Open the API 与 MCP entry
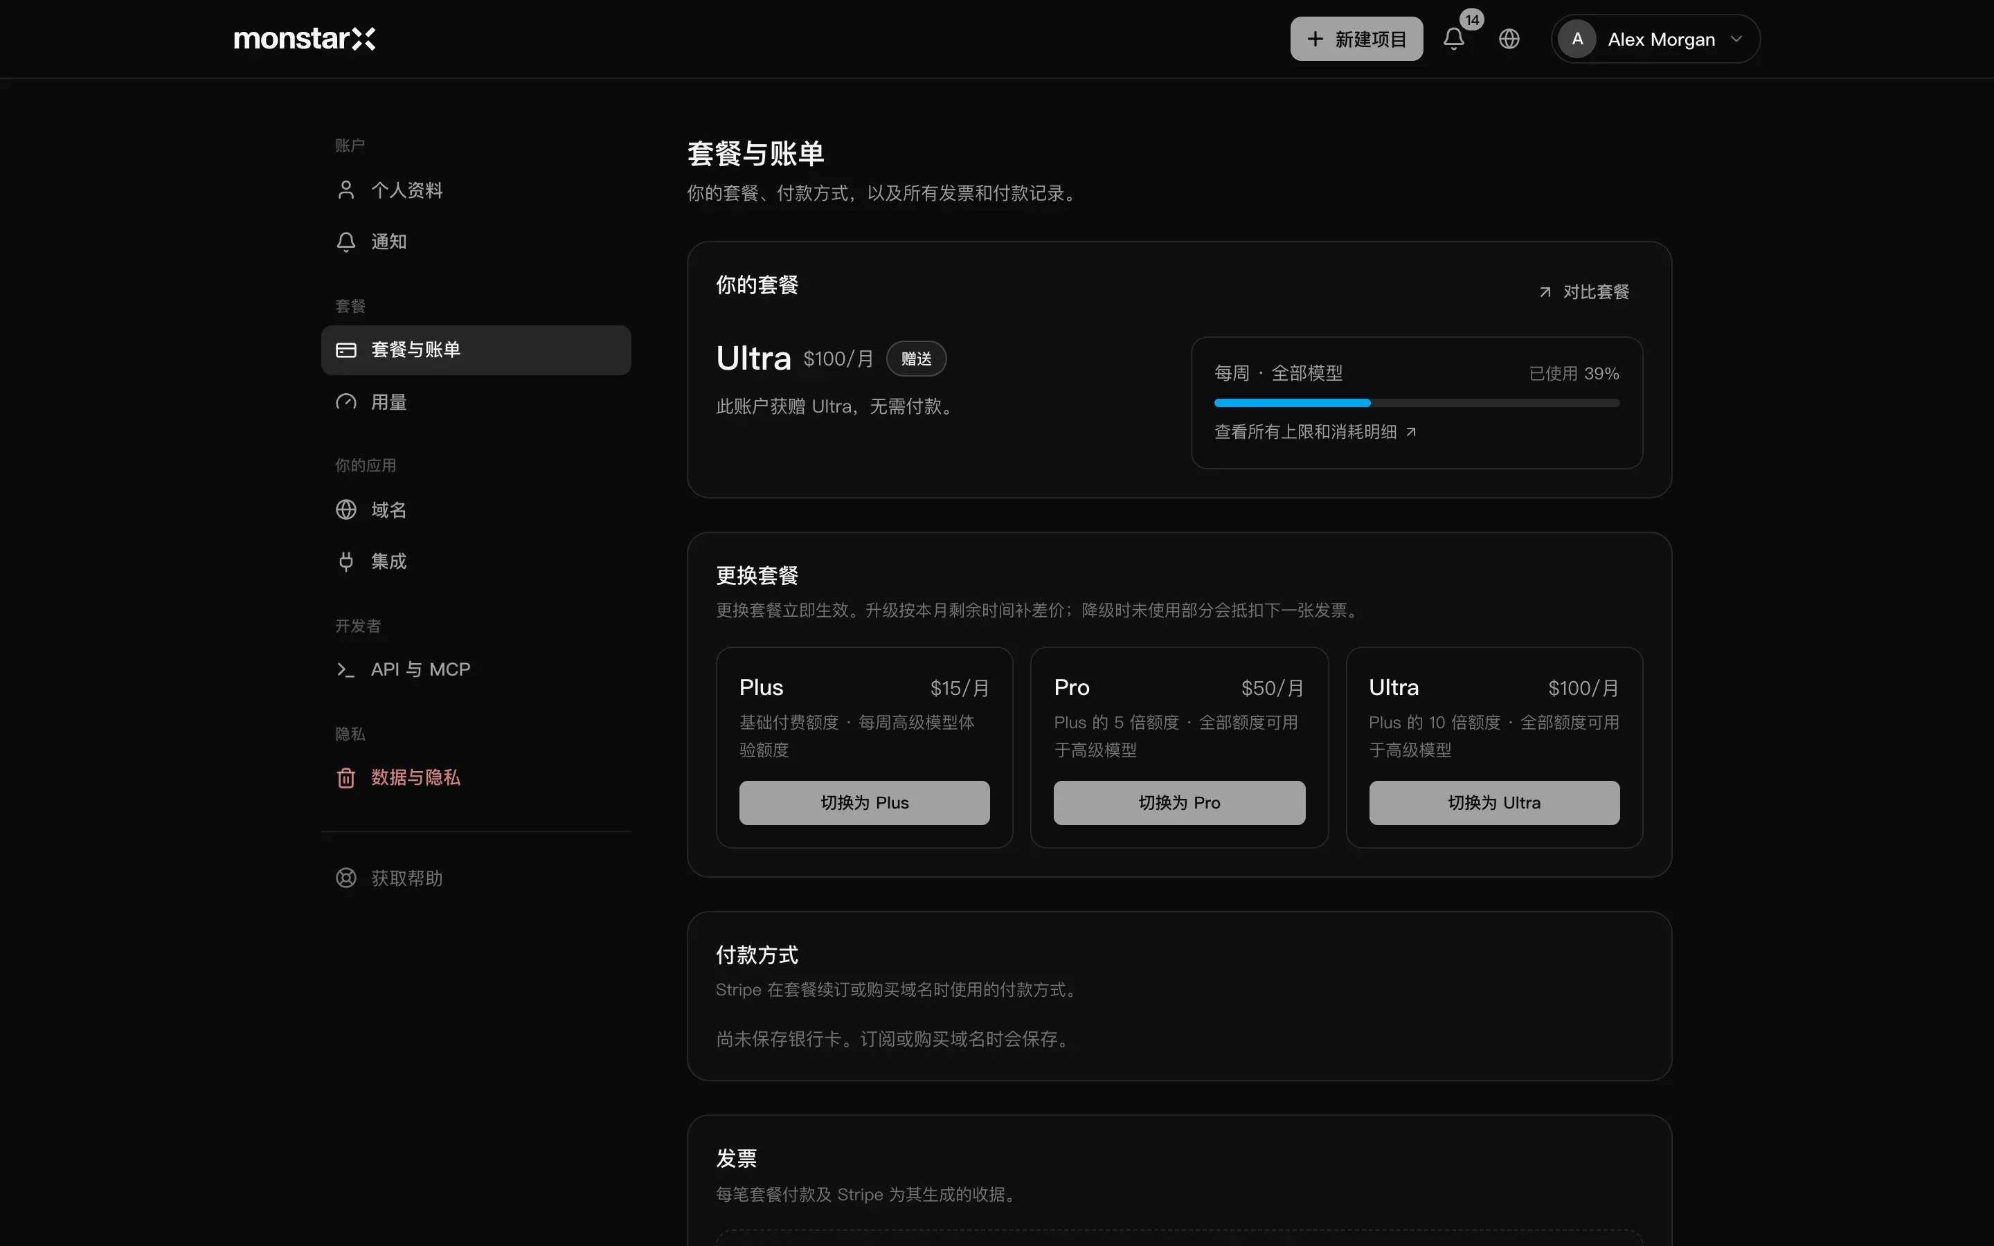Viewport: 1994px width, 1246px height. 476,670
